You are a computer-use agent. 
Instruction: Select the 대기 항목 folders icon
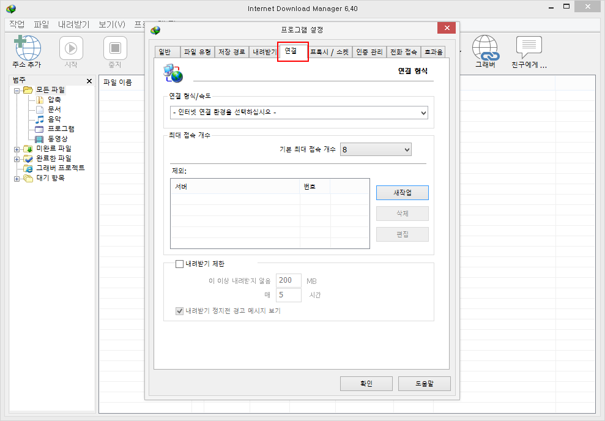coord(28,178)
